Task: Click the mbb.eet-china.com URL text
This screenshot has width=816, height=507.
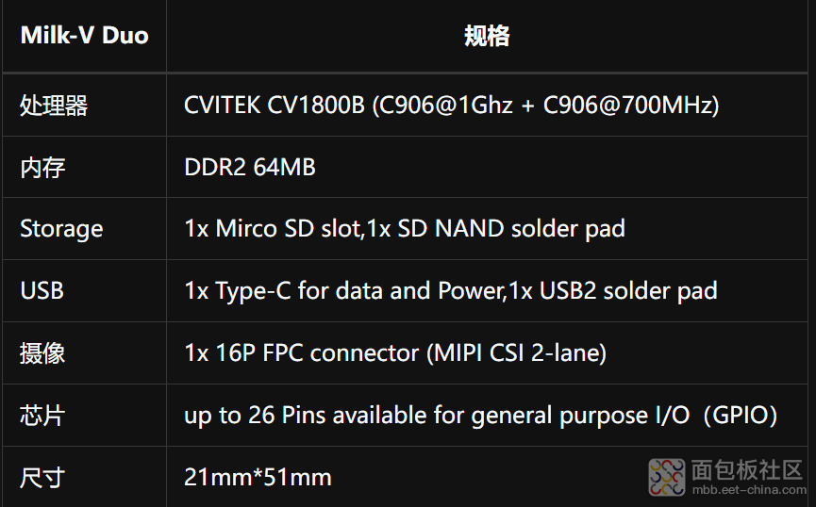Action: 749,490
